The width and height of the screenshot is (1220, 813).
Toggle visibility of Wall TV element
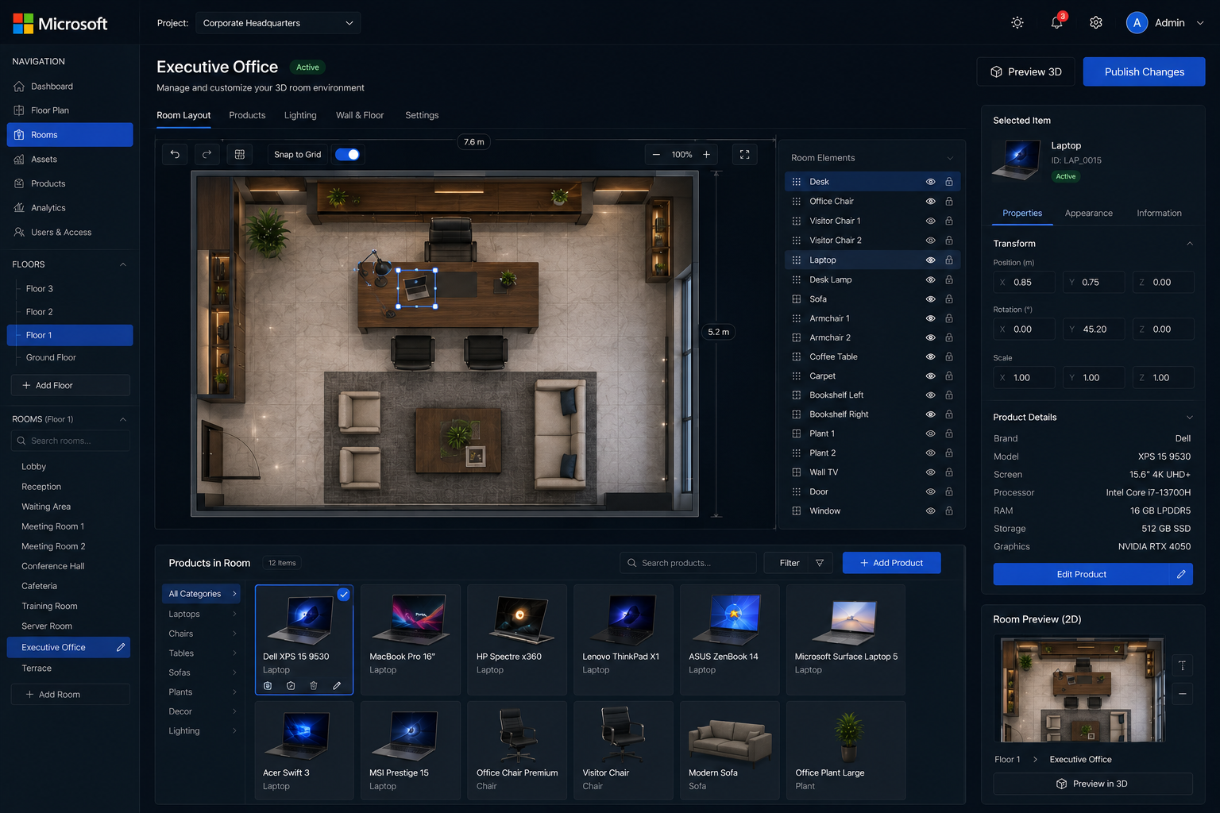pos(930,472)
